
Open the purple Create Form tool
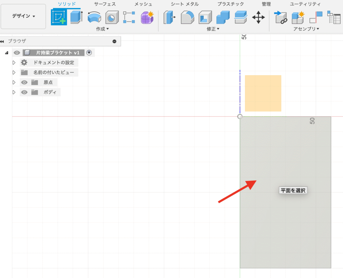tap(147, 17)
